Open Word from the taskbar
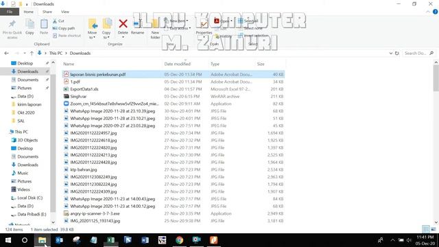 coord(145,240)
